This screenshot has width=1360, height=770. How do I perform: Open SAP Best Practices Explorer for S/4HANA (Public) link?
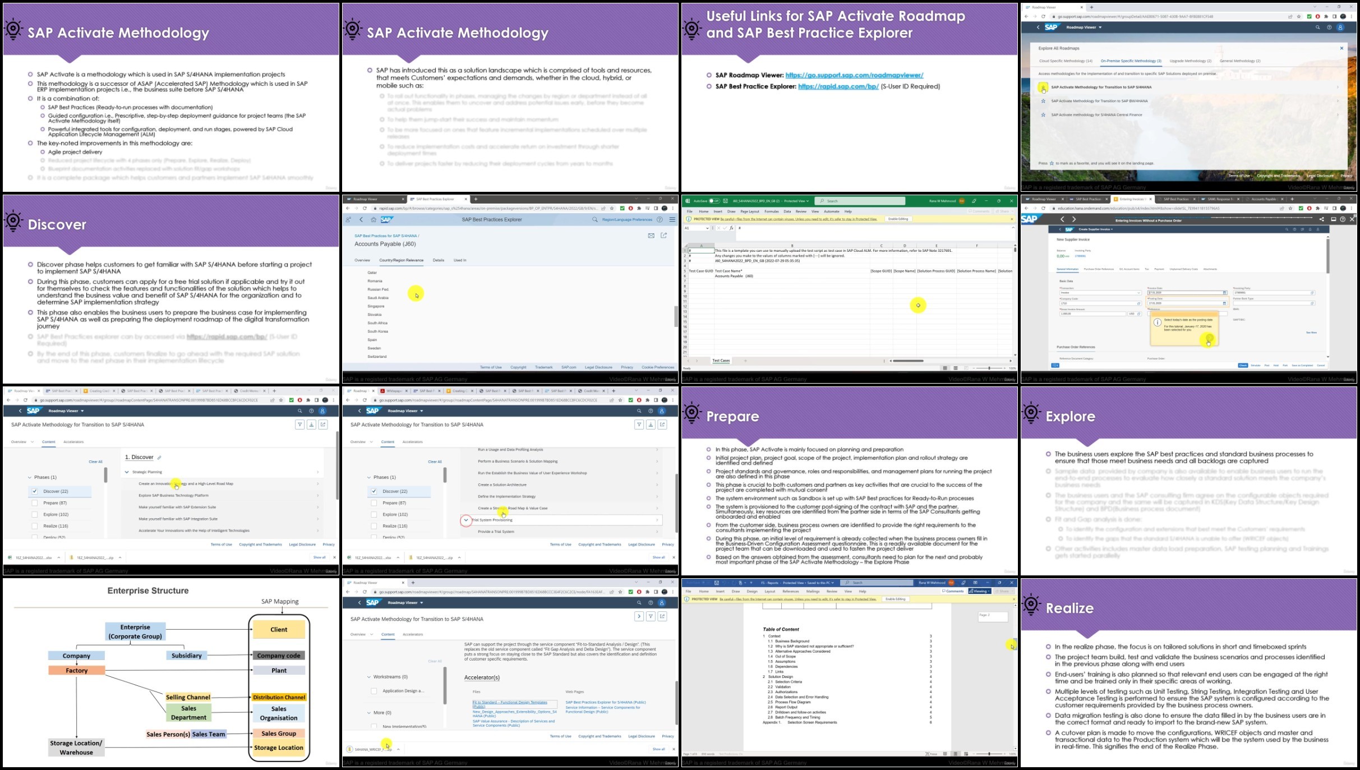click(x=606, y=702)
